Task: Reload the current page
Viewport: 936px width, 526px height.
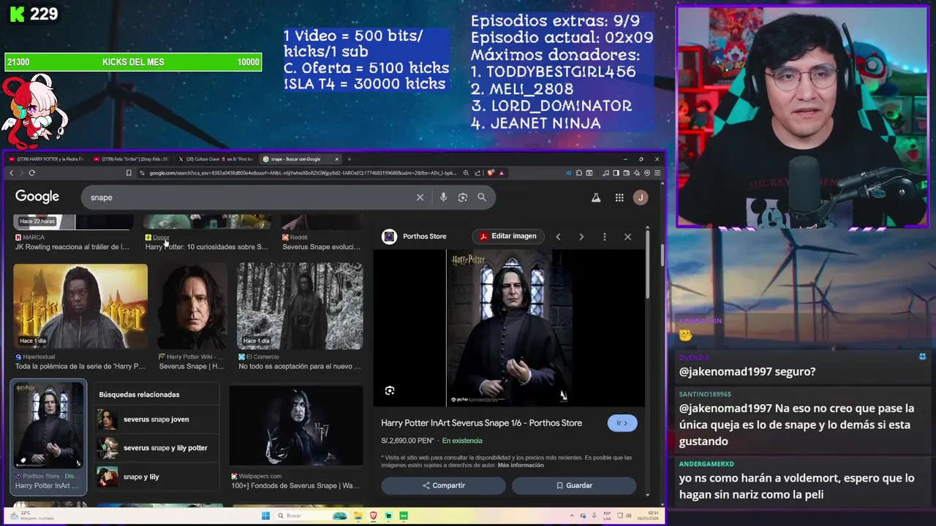Action: [32, 173]
